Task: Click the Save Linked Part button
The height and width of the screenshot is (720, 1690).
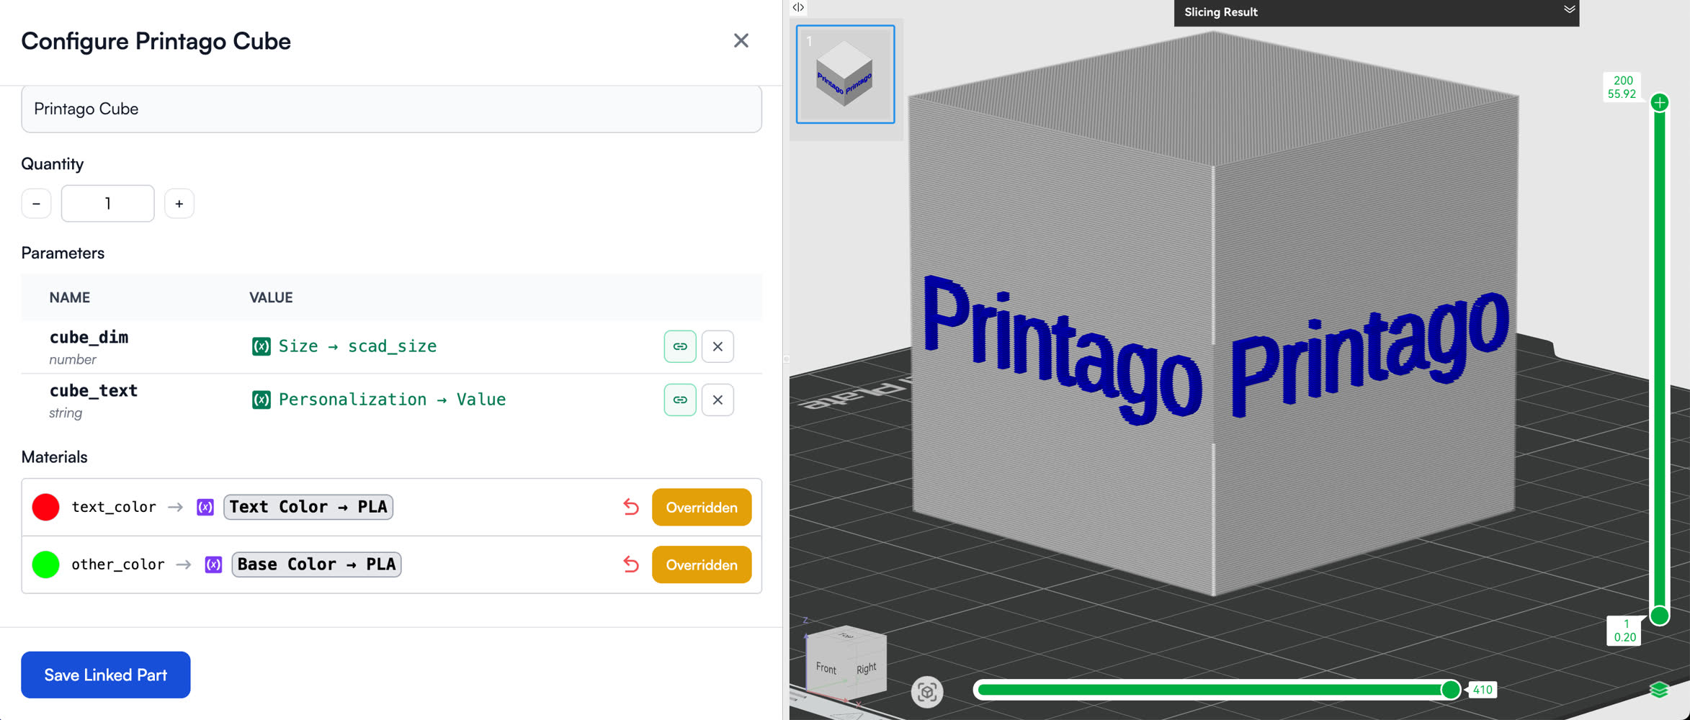Action: (106, 675)
